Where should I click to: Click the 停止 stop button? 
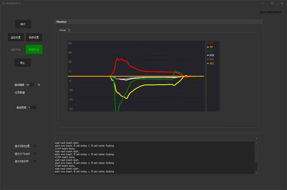pyautogui.click(x=23, y=63)
